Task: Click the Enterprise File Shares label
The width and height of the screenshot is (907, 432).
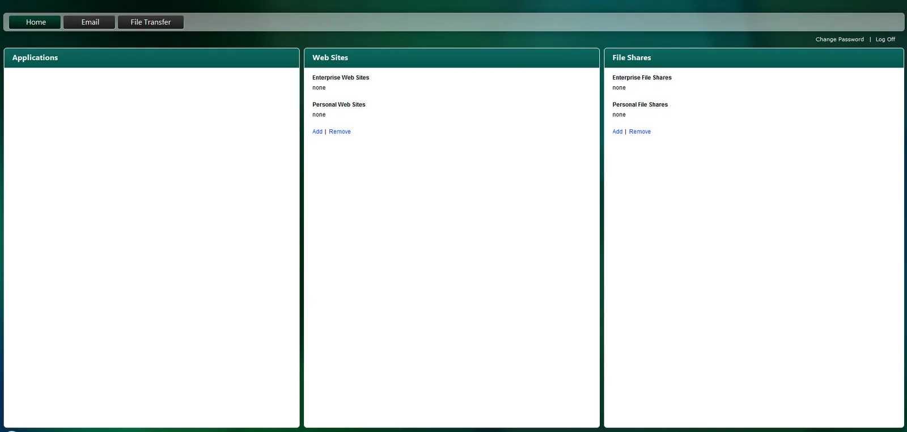Action: pos(642,78)
